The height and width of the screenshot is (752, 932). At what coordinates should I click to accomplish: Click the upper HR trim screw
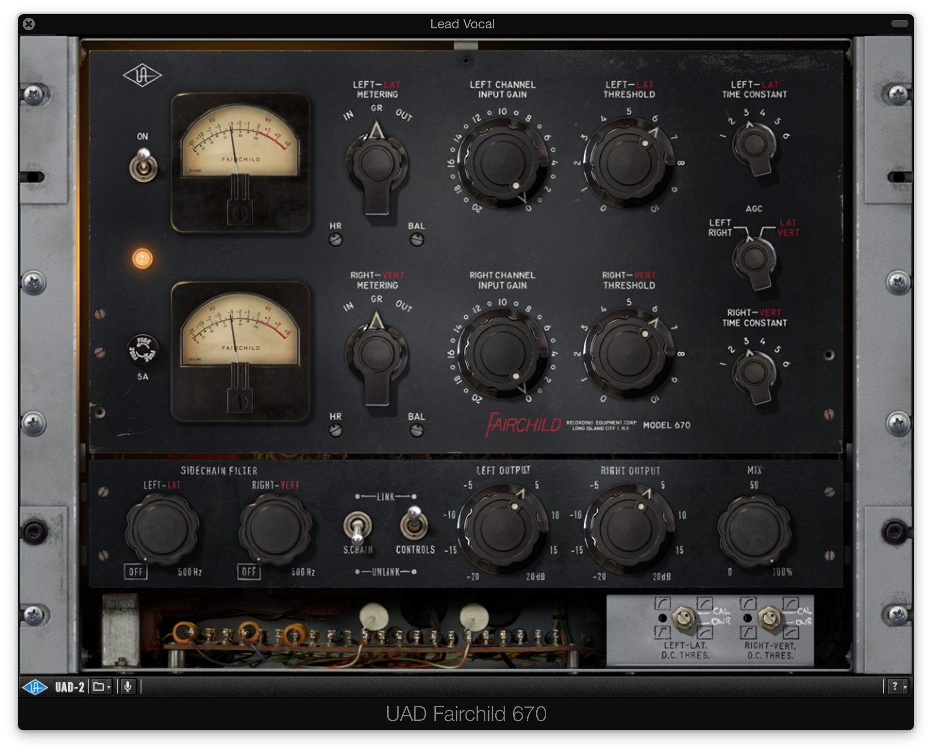336,240
